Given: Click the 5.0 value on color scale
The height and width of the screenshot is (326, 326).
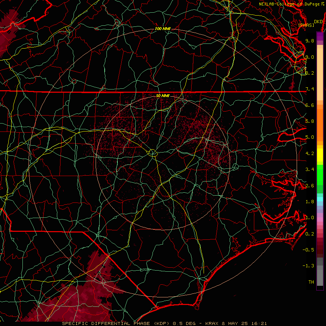Looking at the screenshot, I should 310,137.
